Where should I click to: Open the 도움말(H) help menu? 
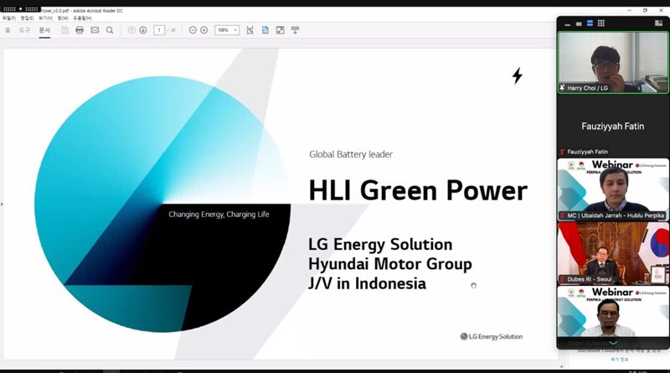point(82,18)
